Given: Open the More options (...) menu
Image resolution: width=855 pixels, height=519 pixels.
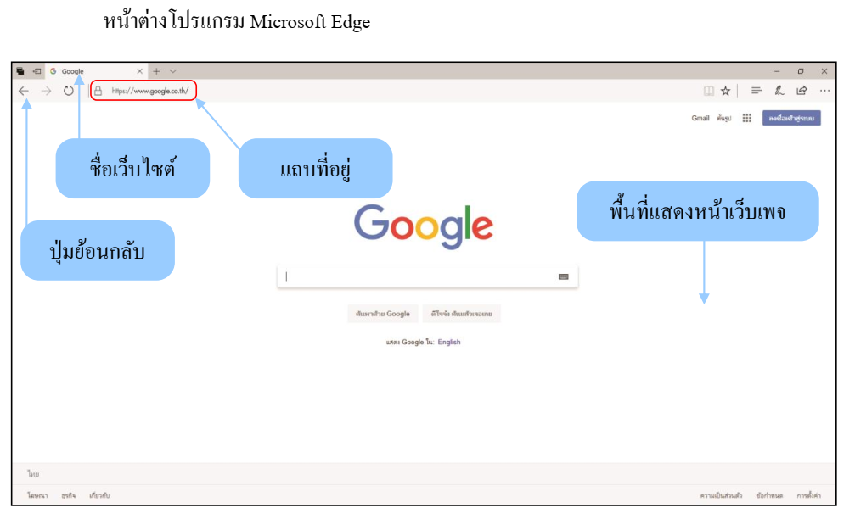Looking at the screenshot, I should (824, 91).
